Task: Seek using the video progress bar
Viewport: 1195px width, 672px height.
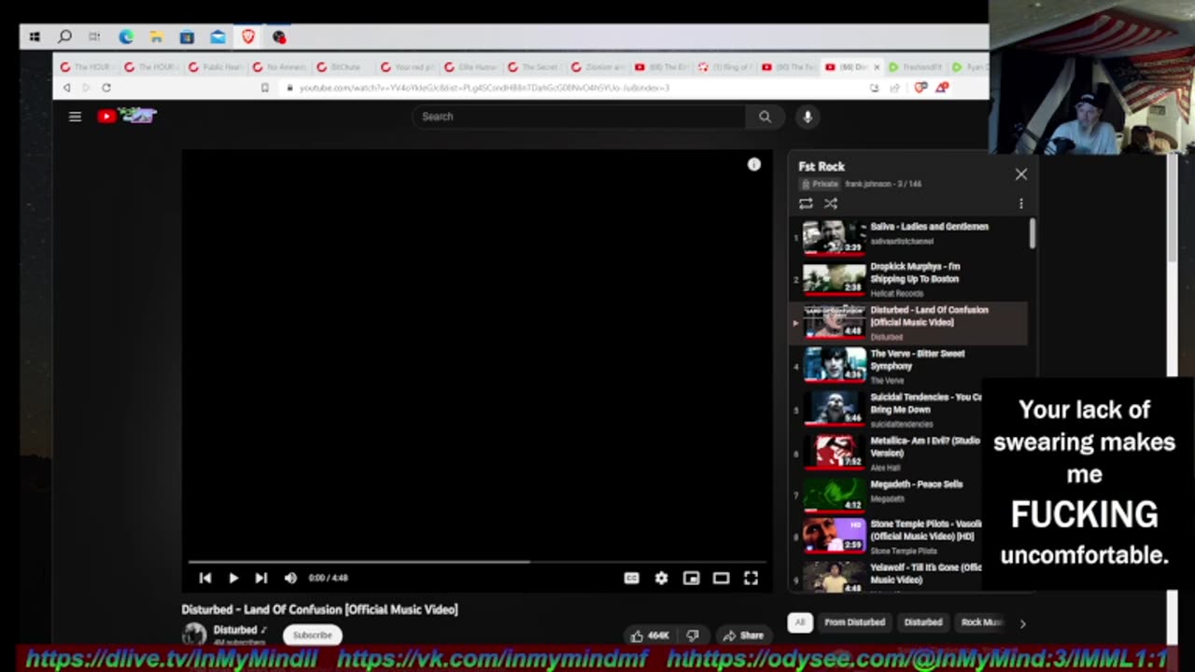Action: (476, 562)
